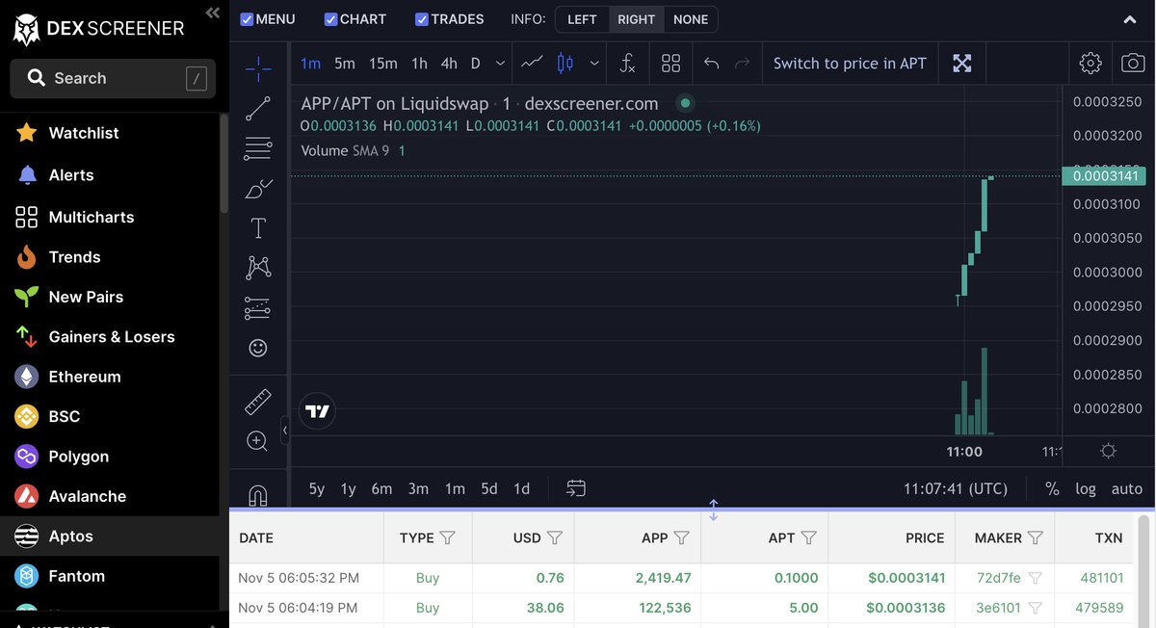Click the sidebar vertical scrollbar
1156x628 pixels.
224,164
